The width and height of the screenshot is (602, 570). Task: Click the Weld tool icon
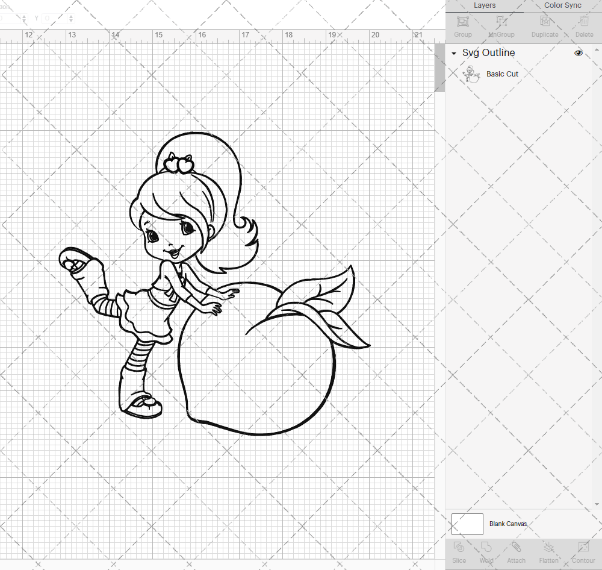(x=486, y=547)
